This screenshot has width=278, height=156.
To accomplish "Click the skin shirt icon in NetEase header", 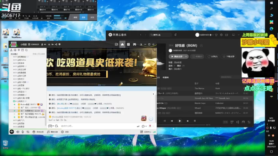I will pos(216,35).
